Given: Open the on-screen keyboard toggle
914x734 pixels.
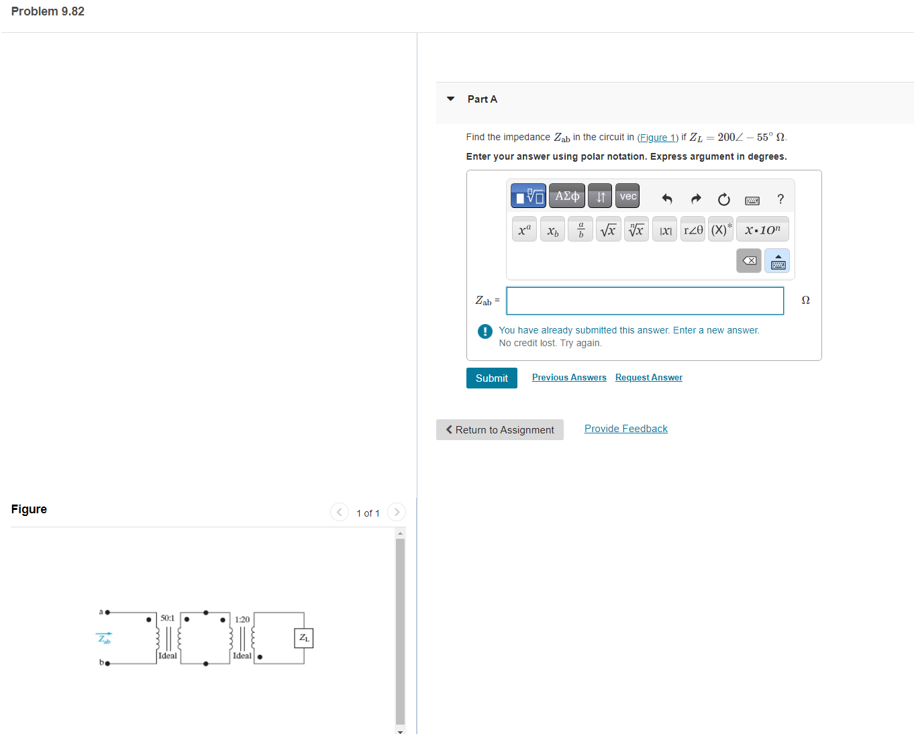Looking at the screenshot, I should [x=777, y=260].
